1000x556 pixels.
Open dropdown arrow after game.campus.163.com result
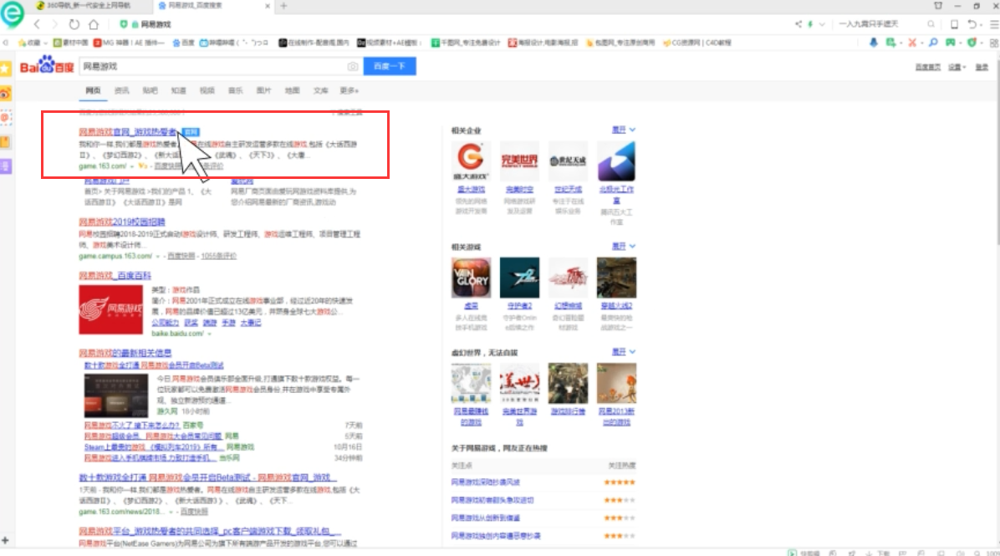pyautogui.click(x=157, y=257)
